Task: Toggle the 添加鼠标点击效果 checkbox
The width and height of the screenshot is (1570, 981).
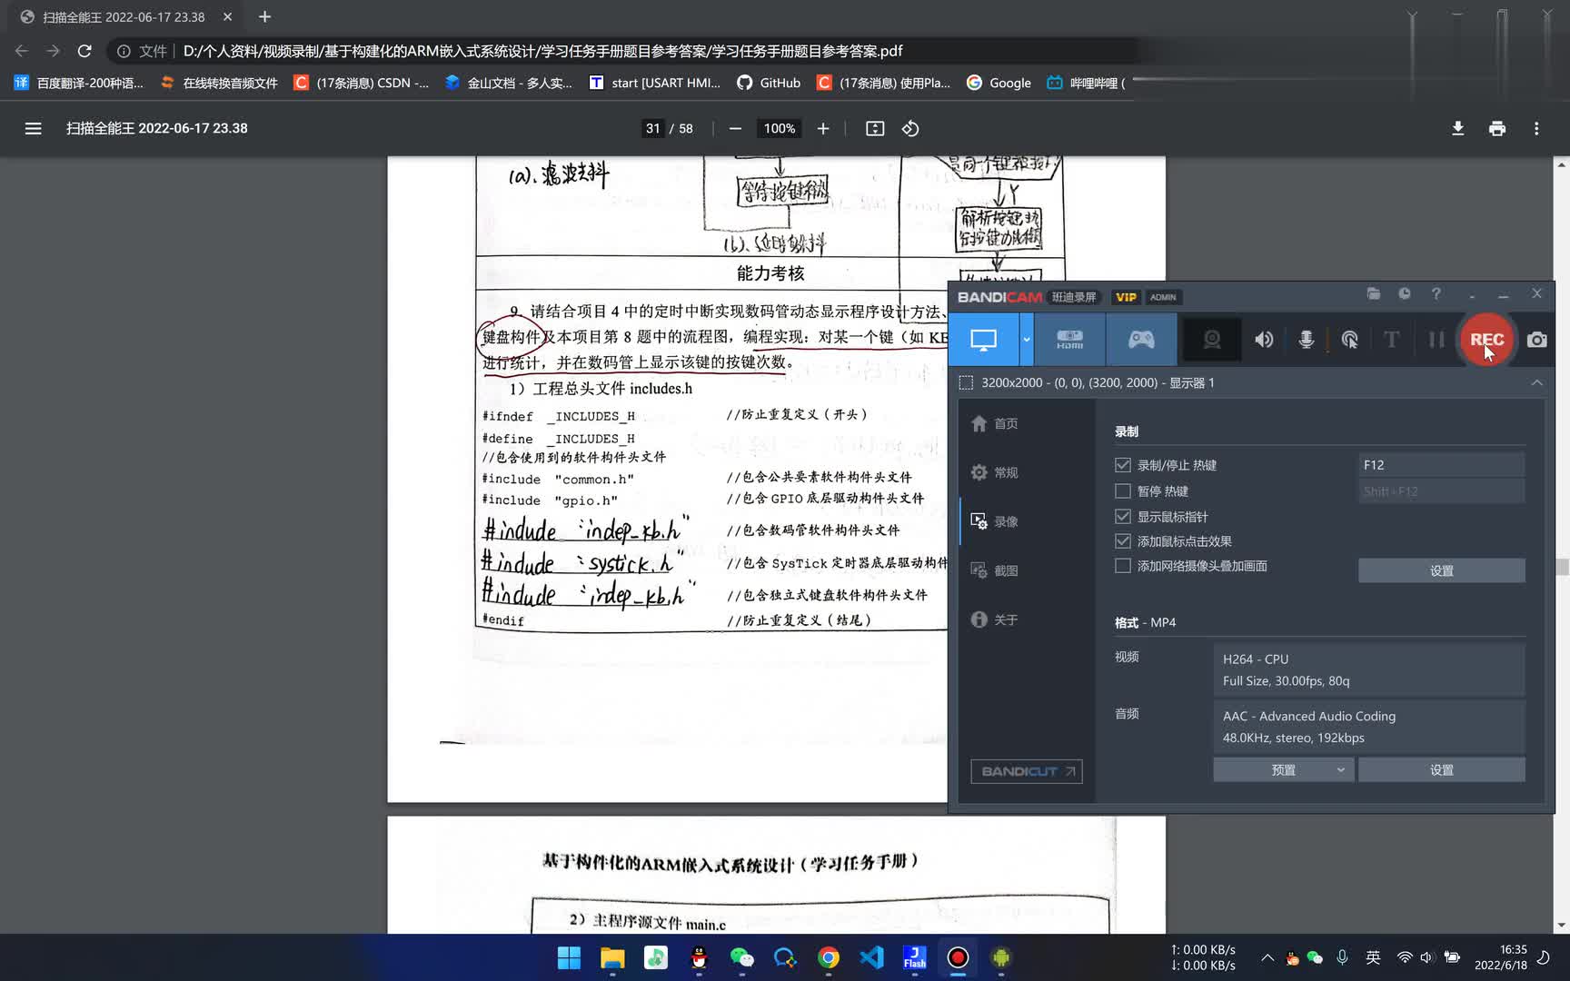Action: point(1123,541)
